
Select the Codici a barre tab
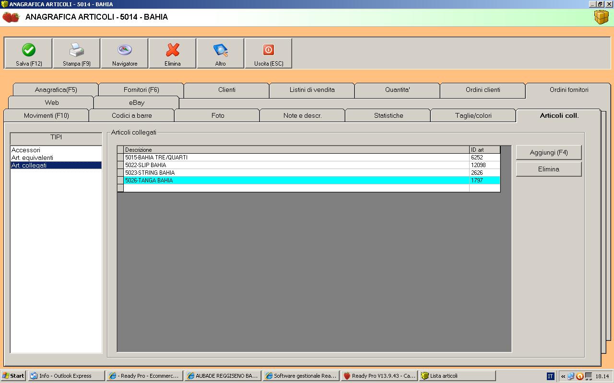tap(132, 115)
